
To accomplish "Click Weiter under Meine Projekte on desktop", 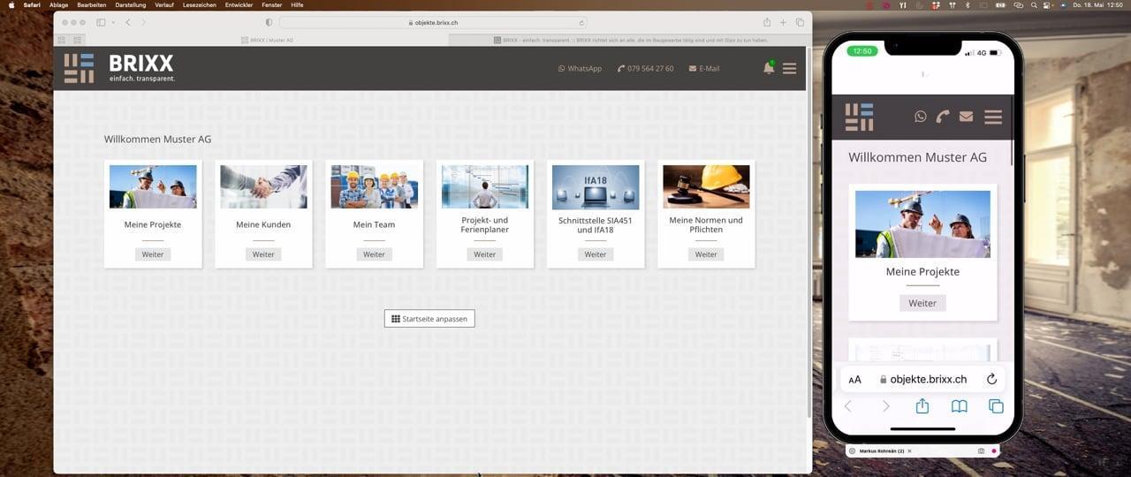I will 153,254.
